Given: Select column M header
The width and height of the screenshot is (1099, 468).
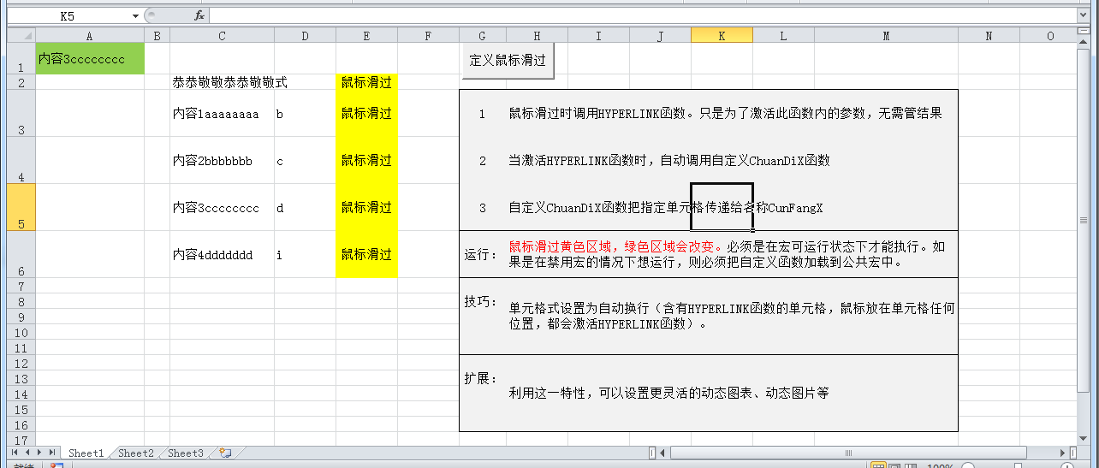Looking at the screenshot, I should (886, 35).
